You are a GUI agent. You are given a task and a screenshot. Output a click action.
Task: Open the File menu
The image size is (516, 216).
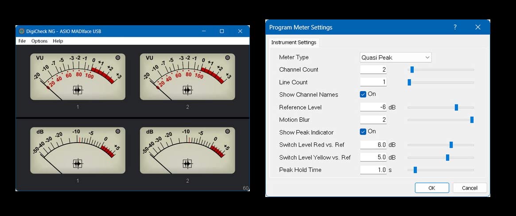[22, 41]
